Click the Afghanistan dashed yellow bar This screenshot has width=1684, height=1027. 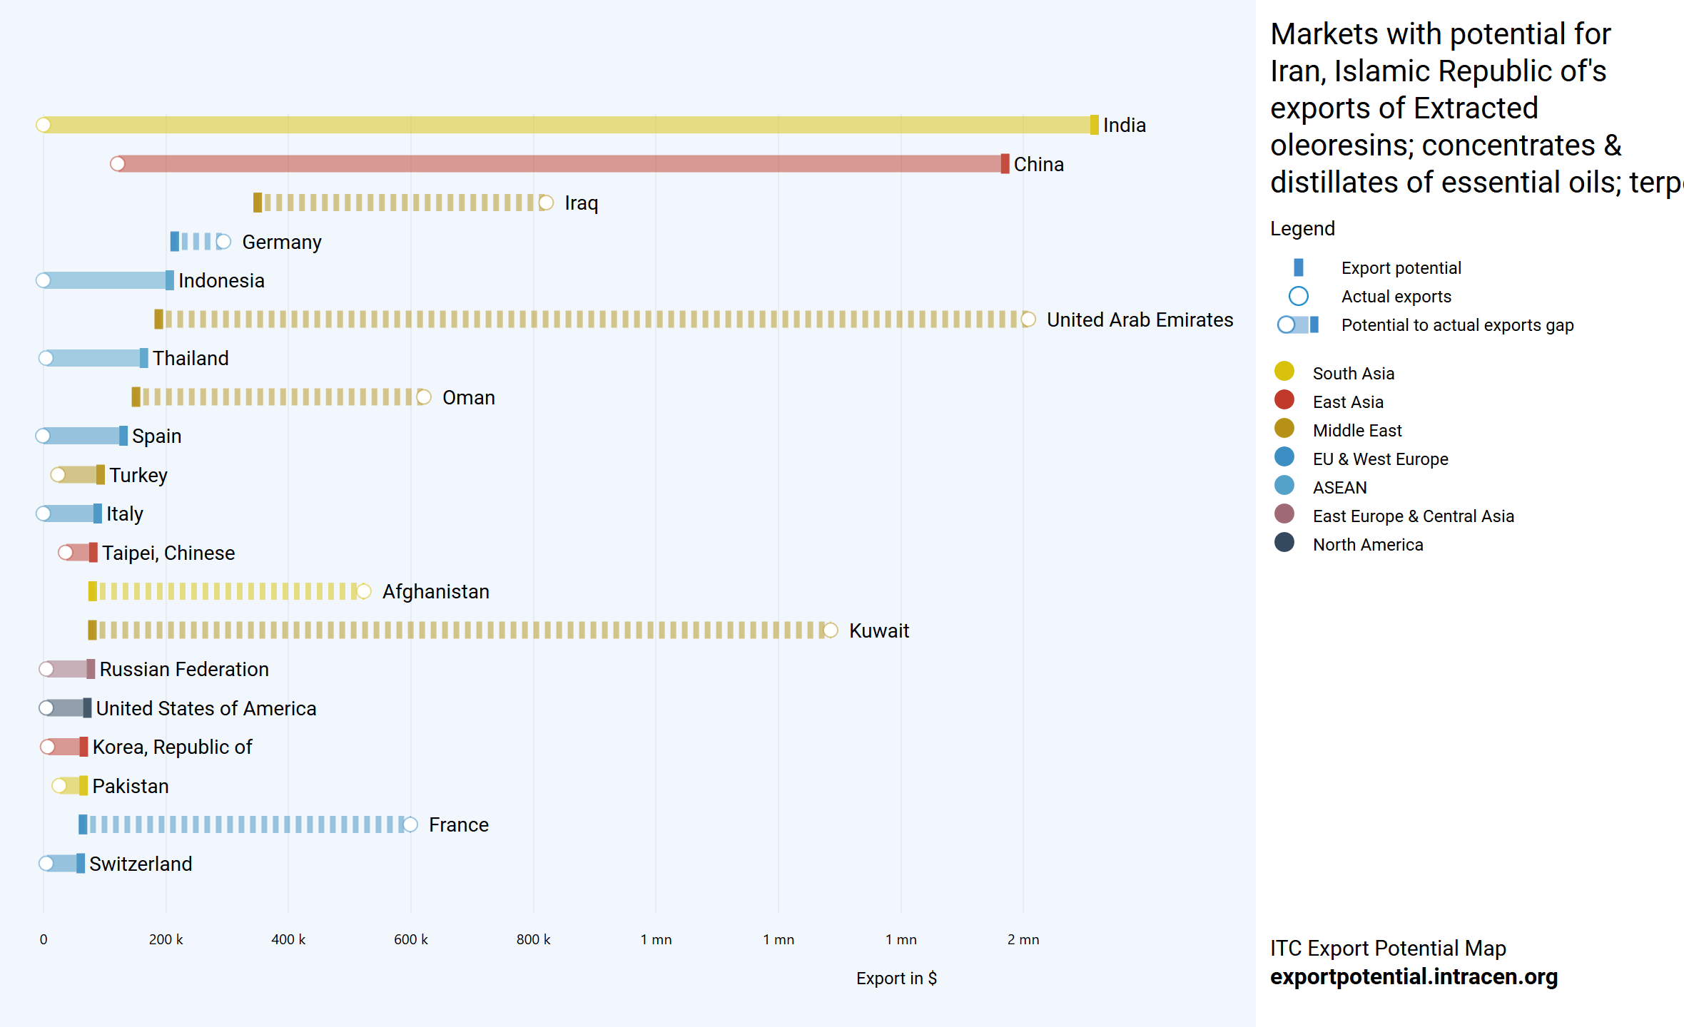[228, 591]
